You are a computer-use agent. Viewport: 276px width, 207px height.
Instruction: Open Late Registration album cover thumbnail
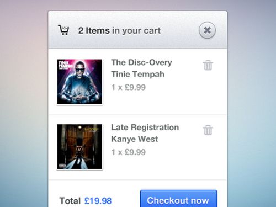coord(79,147)
